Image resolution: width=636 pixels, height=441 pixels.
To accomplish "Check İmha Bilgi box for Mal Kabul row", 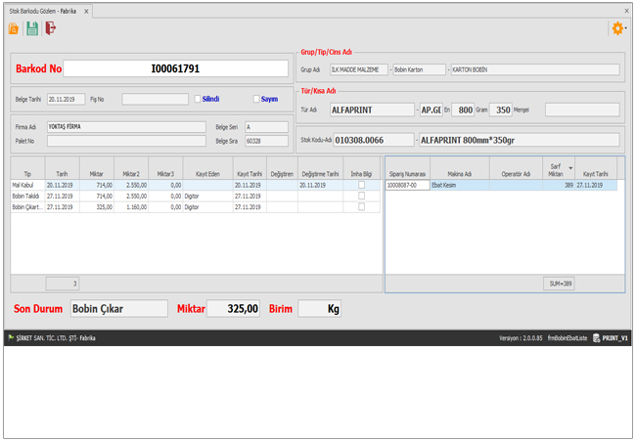I will click(362, 184).
